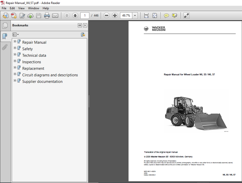The height and width of the screenshot is (183, 242).
Task: Jump to Circuit diagrams and descriptions
Action: point(50,75)
